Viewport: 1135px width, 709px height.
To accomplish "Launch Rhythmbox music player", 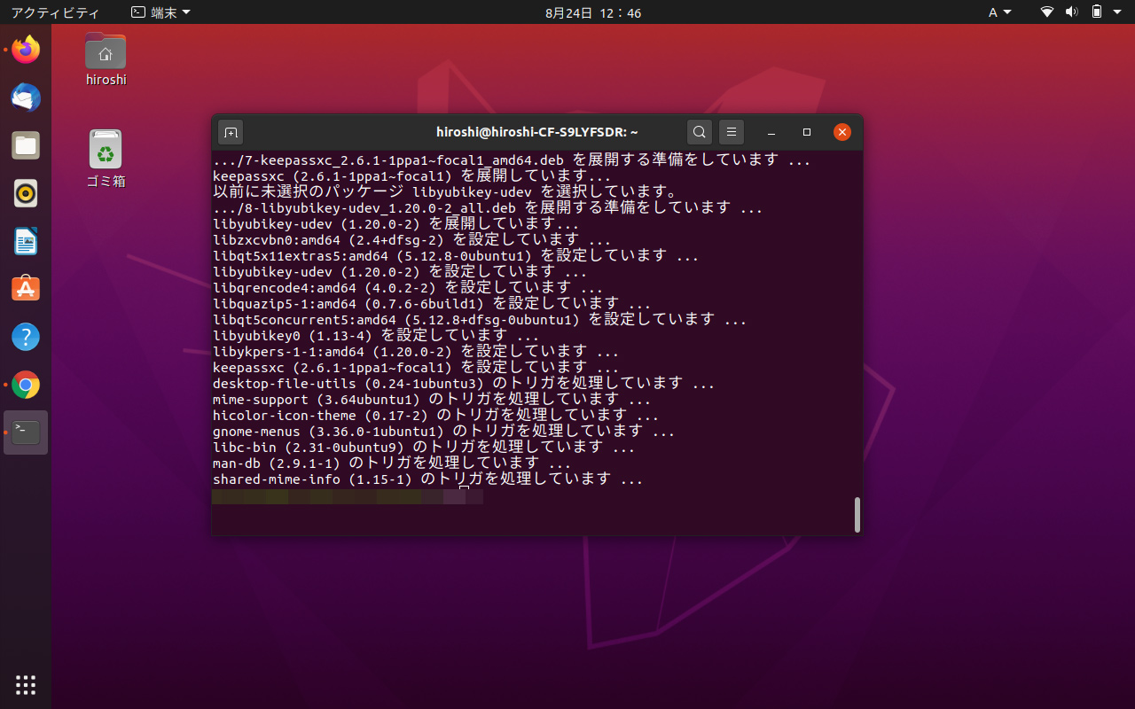I will (26, 193).
